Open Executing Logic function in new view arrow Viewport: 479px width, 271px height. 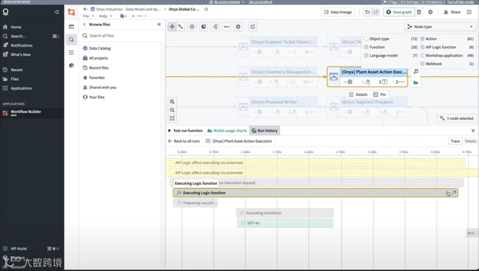click(454, 193)
